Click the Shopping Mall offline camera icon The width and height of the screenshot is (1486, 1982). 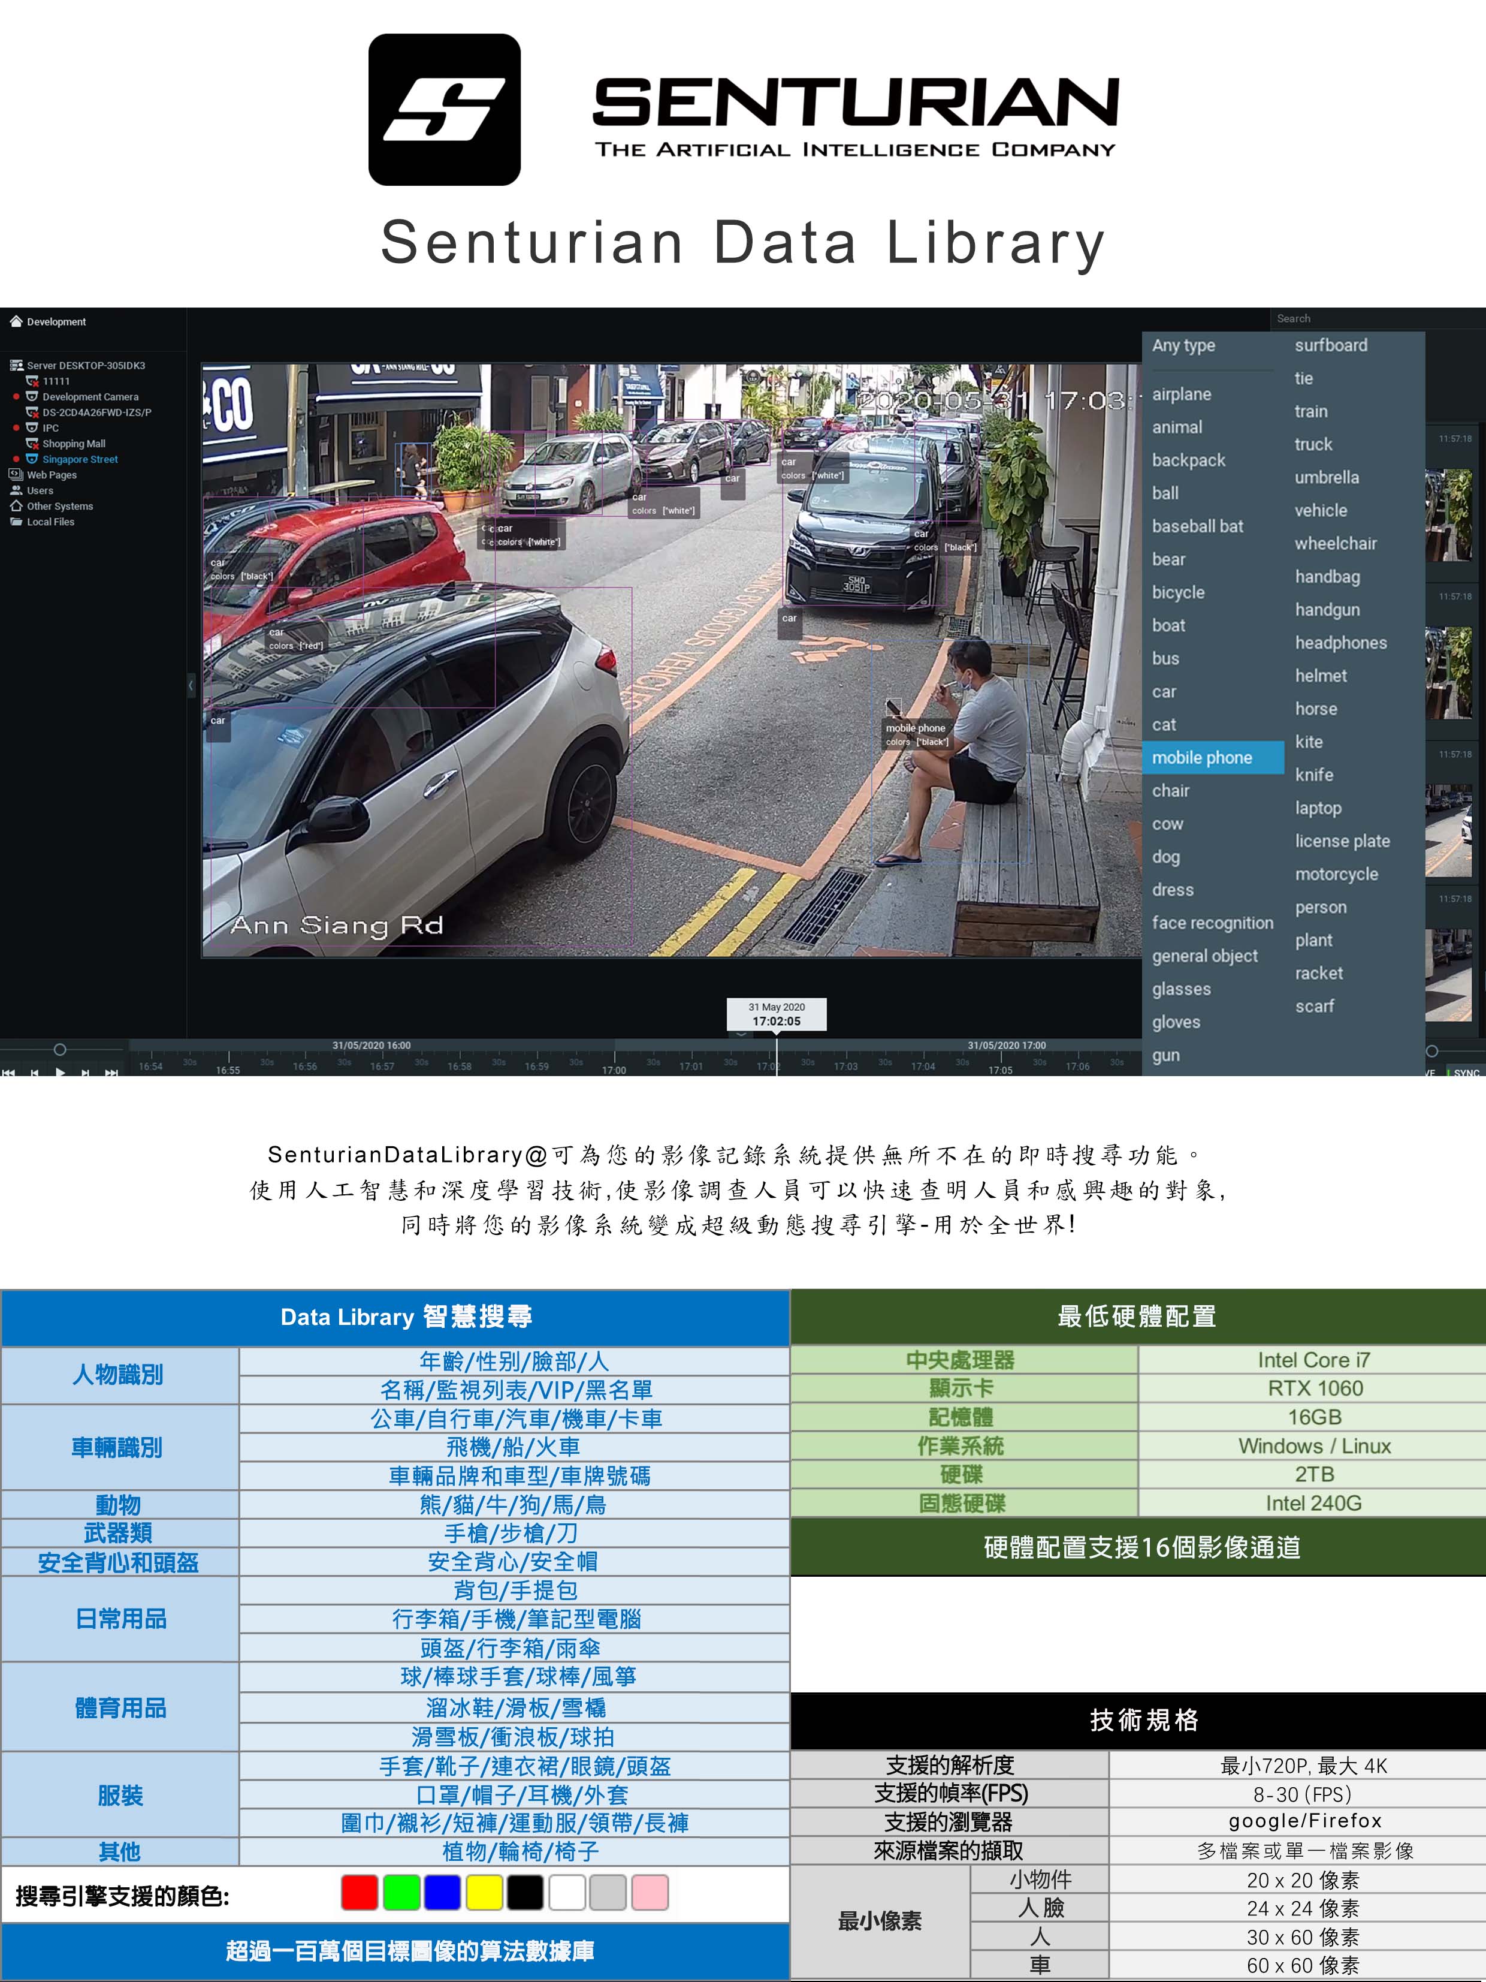tap(32, 444)
